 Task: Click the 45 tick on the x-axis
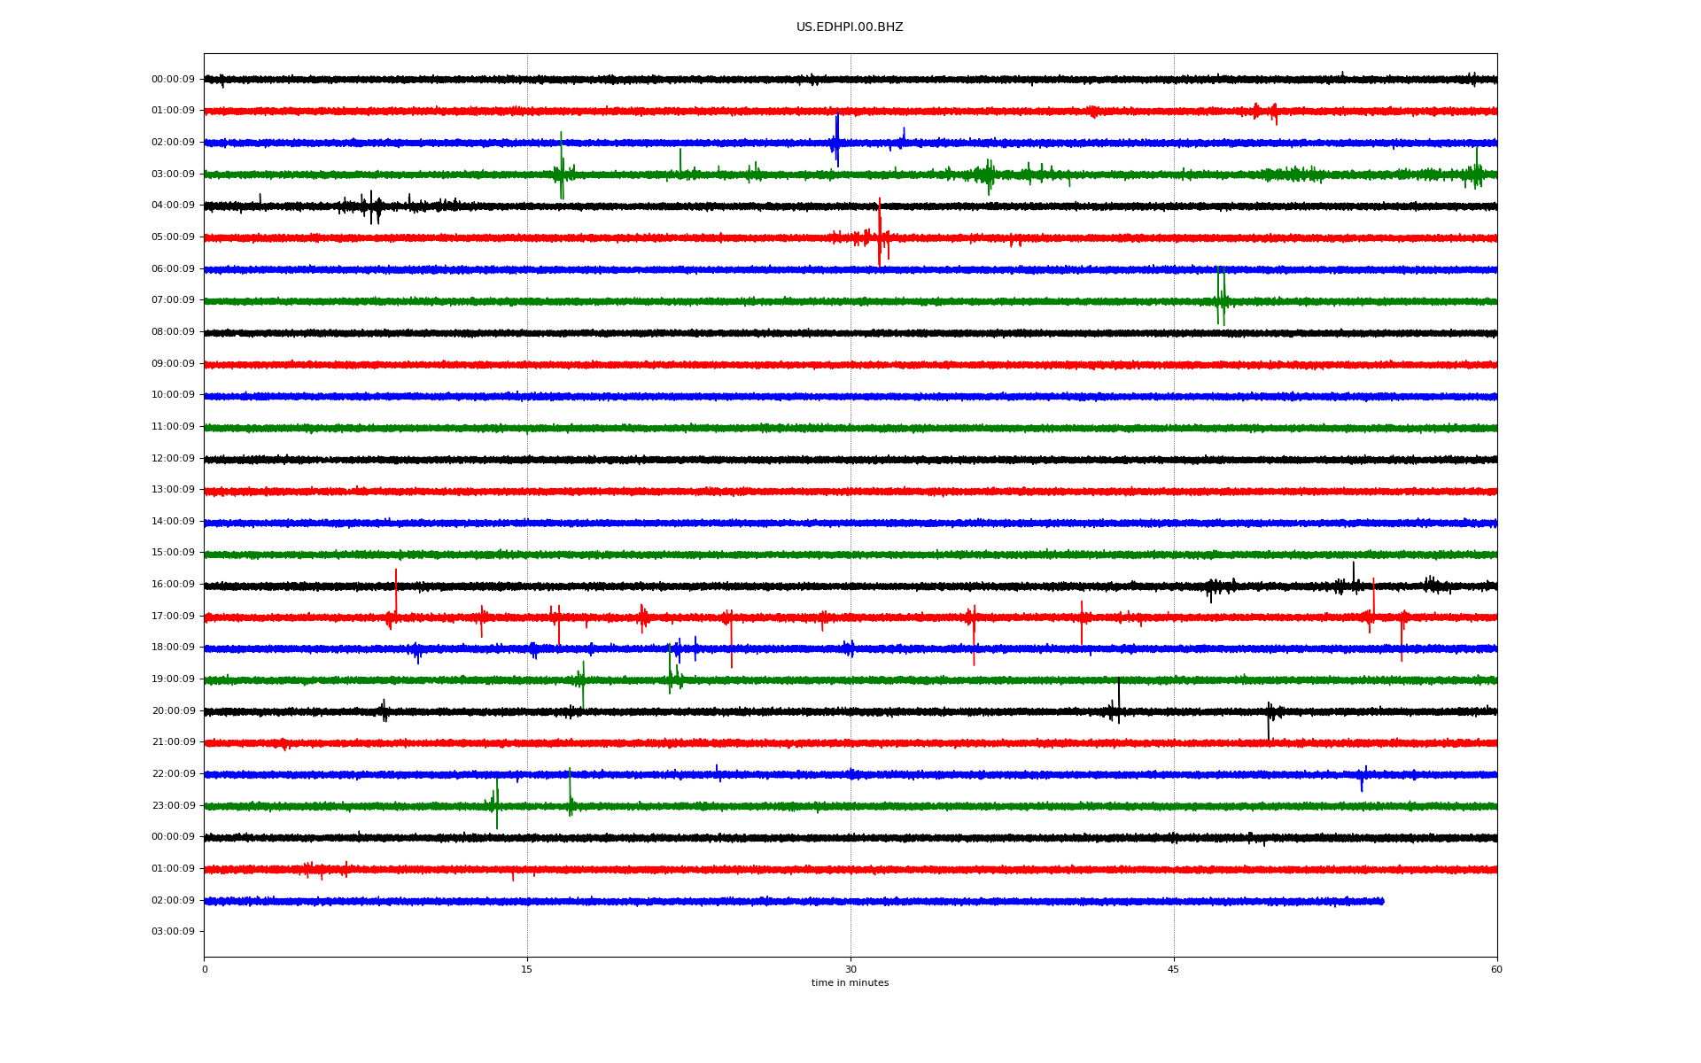(x=1173, y=969)
